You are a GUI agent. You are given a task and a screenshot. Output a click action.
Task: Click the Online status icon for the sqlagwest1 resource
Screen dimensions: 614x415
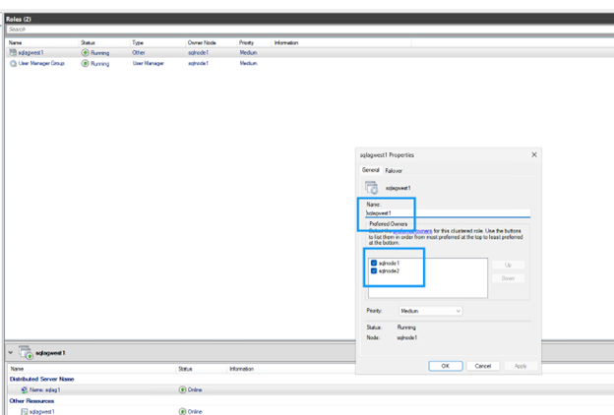tap(182, 411)
